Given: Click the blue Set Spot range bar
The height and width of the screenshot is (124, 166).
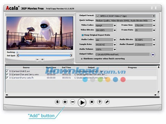Looking at the screenshot, I should pyautogui.click(x=45, y=56).
